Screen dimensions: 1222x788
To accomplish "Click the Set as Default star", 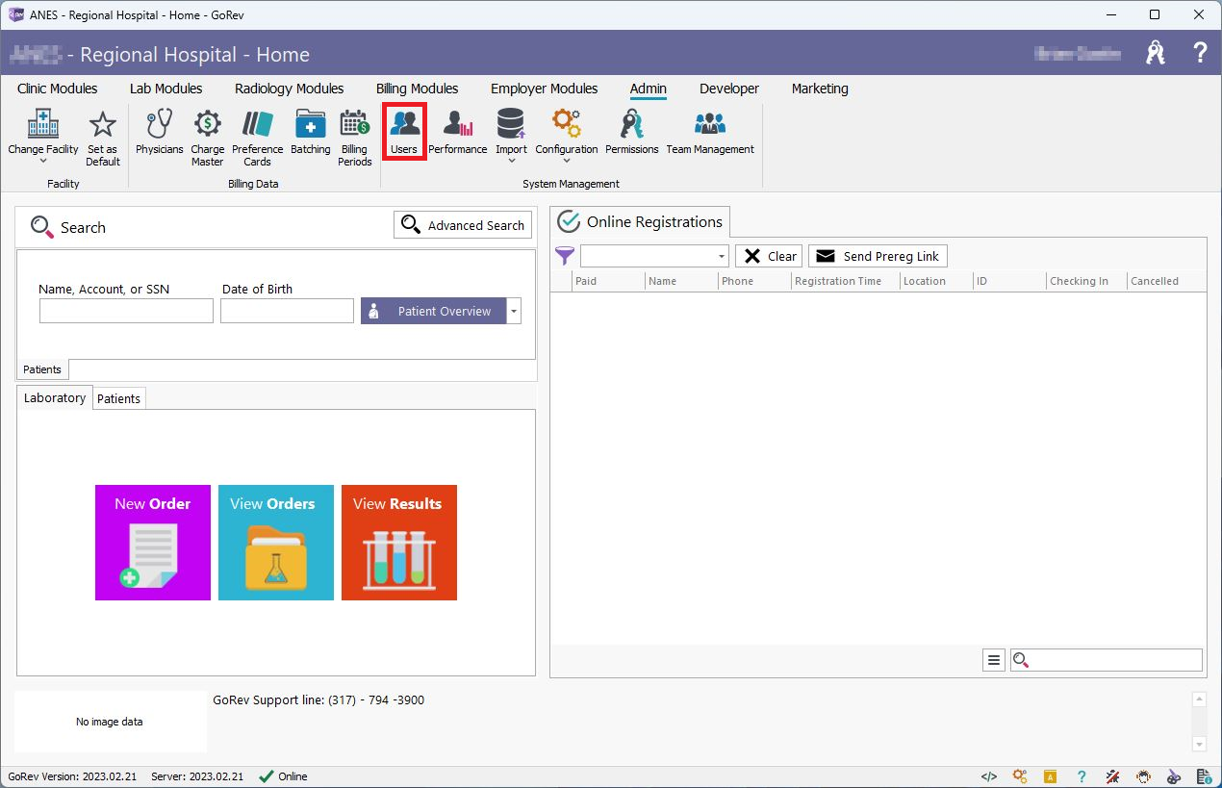I will click(102, 138).
